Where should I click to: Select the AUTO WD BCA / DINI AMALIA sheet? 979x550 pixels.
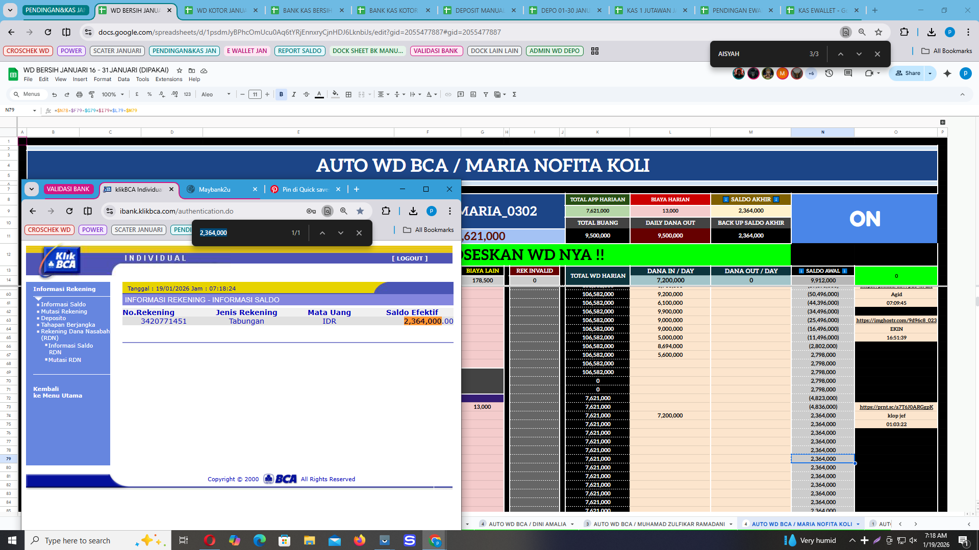pyautogui.click(x=528, y=524)
